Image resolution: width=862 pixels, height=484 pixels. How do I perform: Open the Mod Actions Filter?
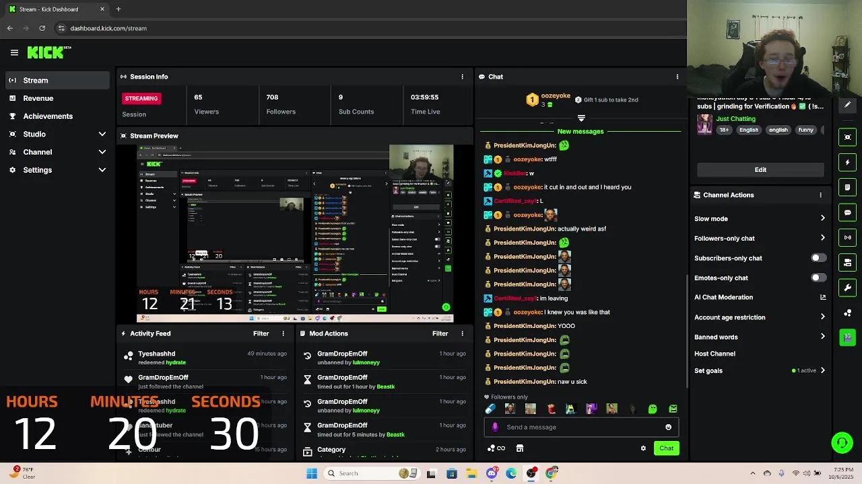click(440, 333)
